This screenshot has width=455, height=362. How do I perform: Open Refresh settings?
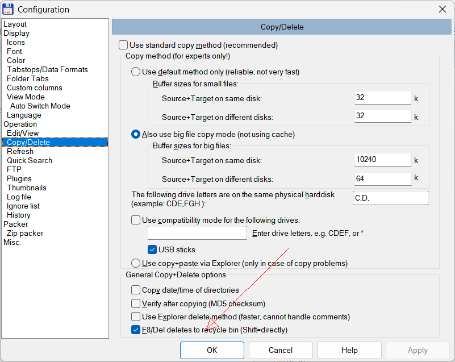tap(20, 151)
